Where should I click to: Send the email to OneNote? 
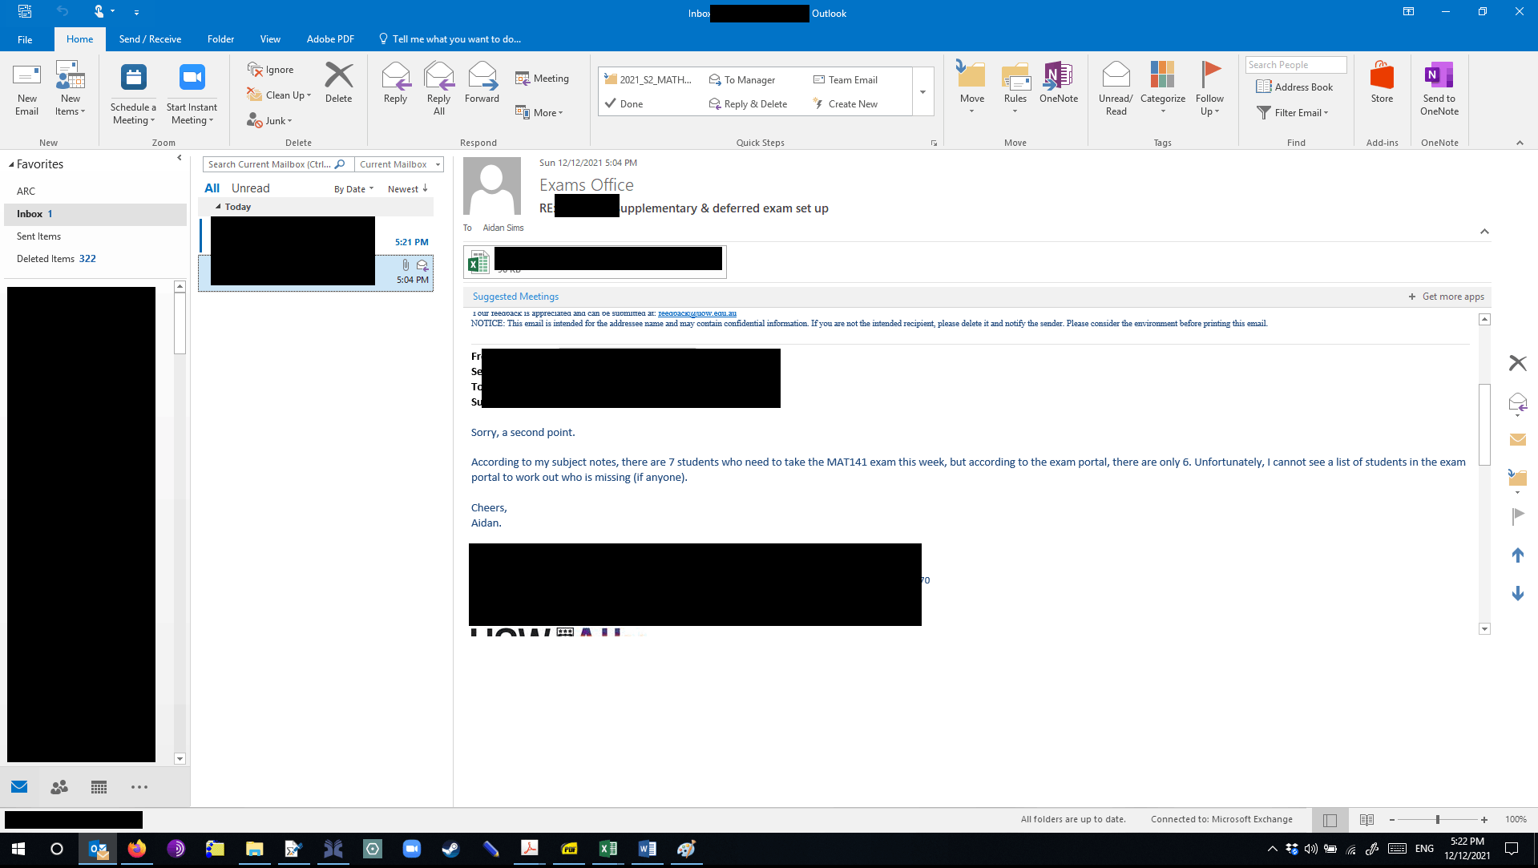pyautogui.click(x=1439, y=88)
